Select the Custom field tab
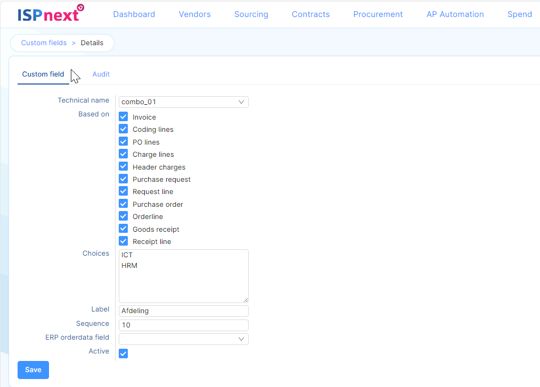 [43, 74]
